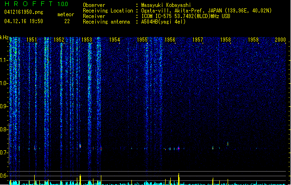Click the 0.9 frequency axis label
The height and width of the screenshot is (185, 291).
click(4, 106)
